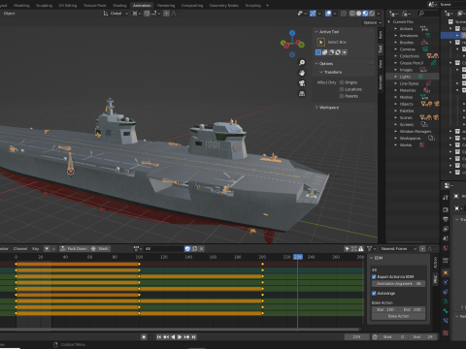Image resolution: width=466 pixels, height=349 pixels.
Task: Switch perspective/orthographic with the grid icon
Action: coord(302,94)
